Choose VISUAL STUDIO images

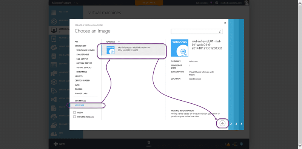[84, 68]
